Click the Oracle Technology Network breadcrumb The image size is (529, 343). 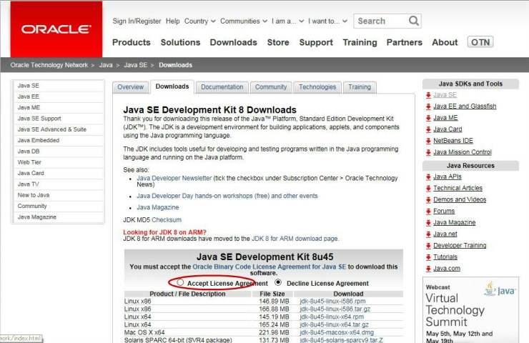click(x=49, y=65)
